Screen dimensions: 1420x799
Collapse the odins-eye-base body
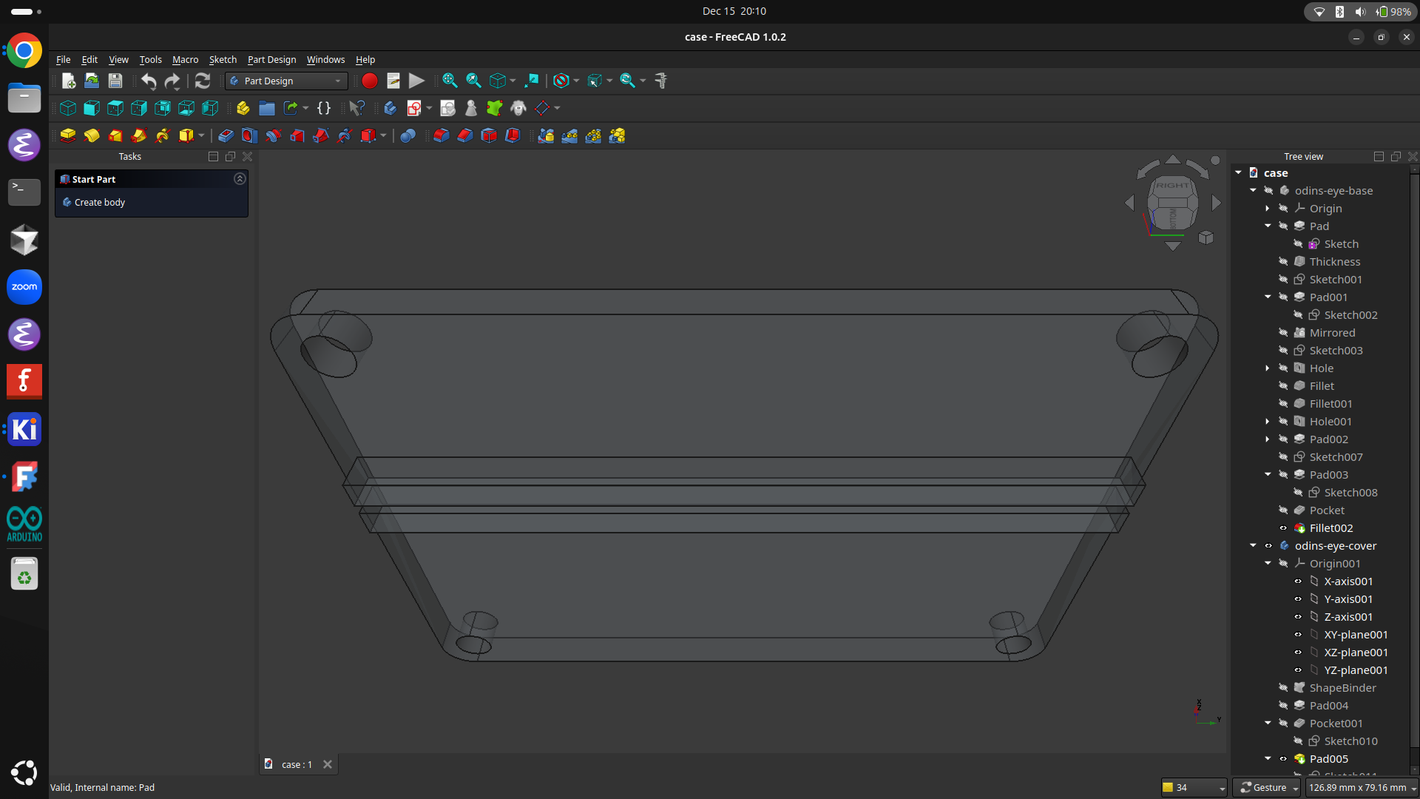coord(1253,191)
